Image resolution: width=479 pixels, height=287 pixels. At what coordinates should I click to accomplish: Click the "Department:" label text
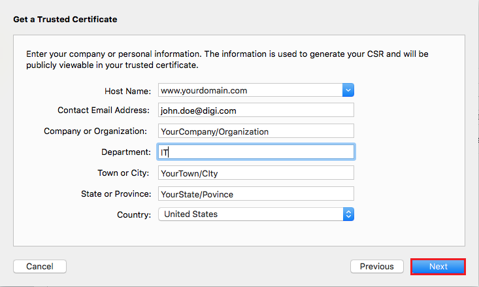click(x=125, y=152)
